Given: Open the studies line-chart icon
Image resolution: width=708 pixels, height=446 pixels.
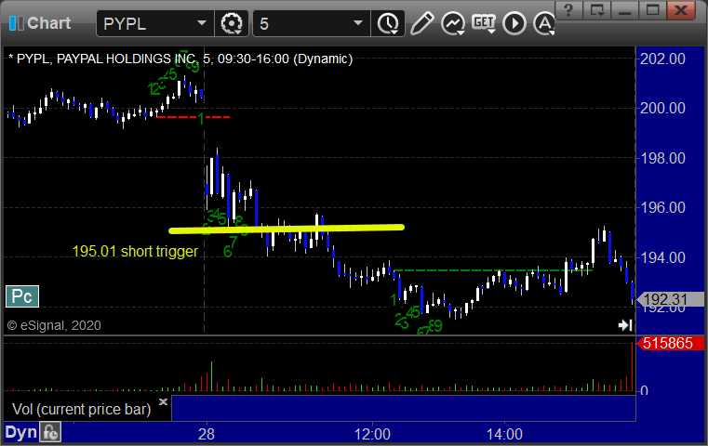Looking at the screenshot, I should point(453,23).
